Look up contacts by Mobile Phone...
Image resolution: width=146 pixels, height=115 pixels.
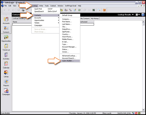click(70, 39)
